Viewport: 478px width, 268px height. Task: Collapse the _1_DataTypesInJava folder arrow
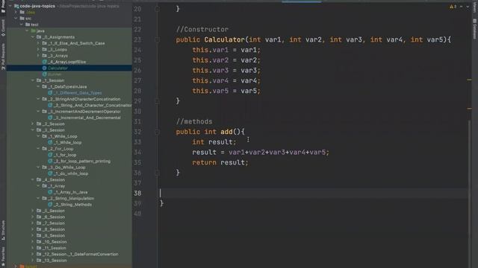tap(38, 86)
